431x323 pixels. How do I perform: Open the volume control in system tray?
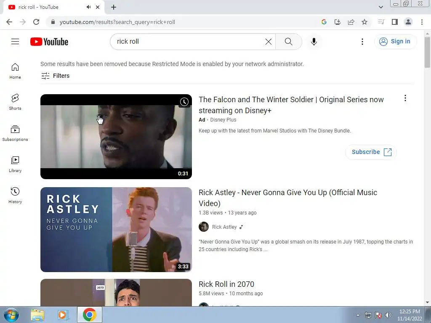[x=388, y=315]
